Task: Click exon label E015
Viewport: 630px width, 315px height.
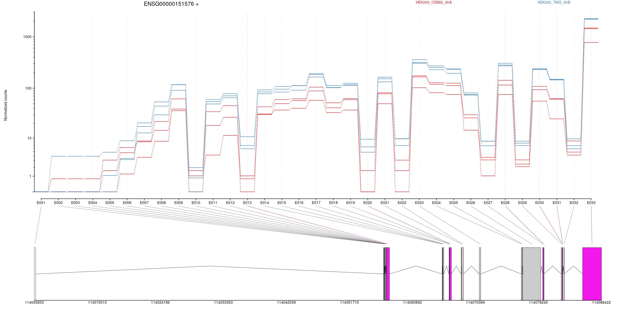Action: (282, 203)
